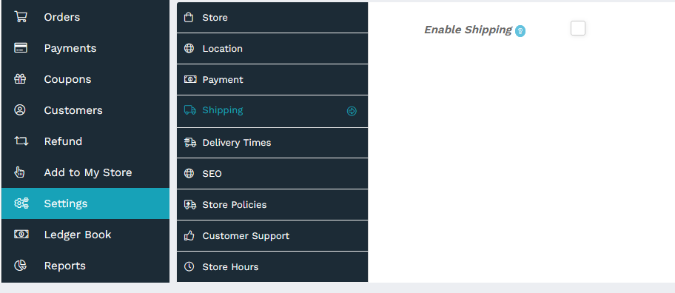Select the Store Policies tab
Screen dimensions: 675x293
tap(272, 204)
